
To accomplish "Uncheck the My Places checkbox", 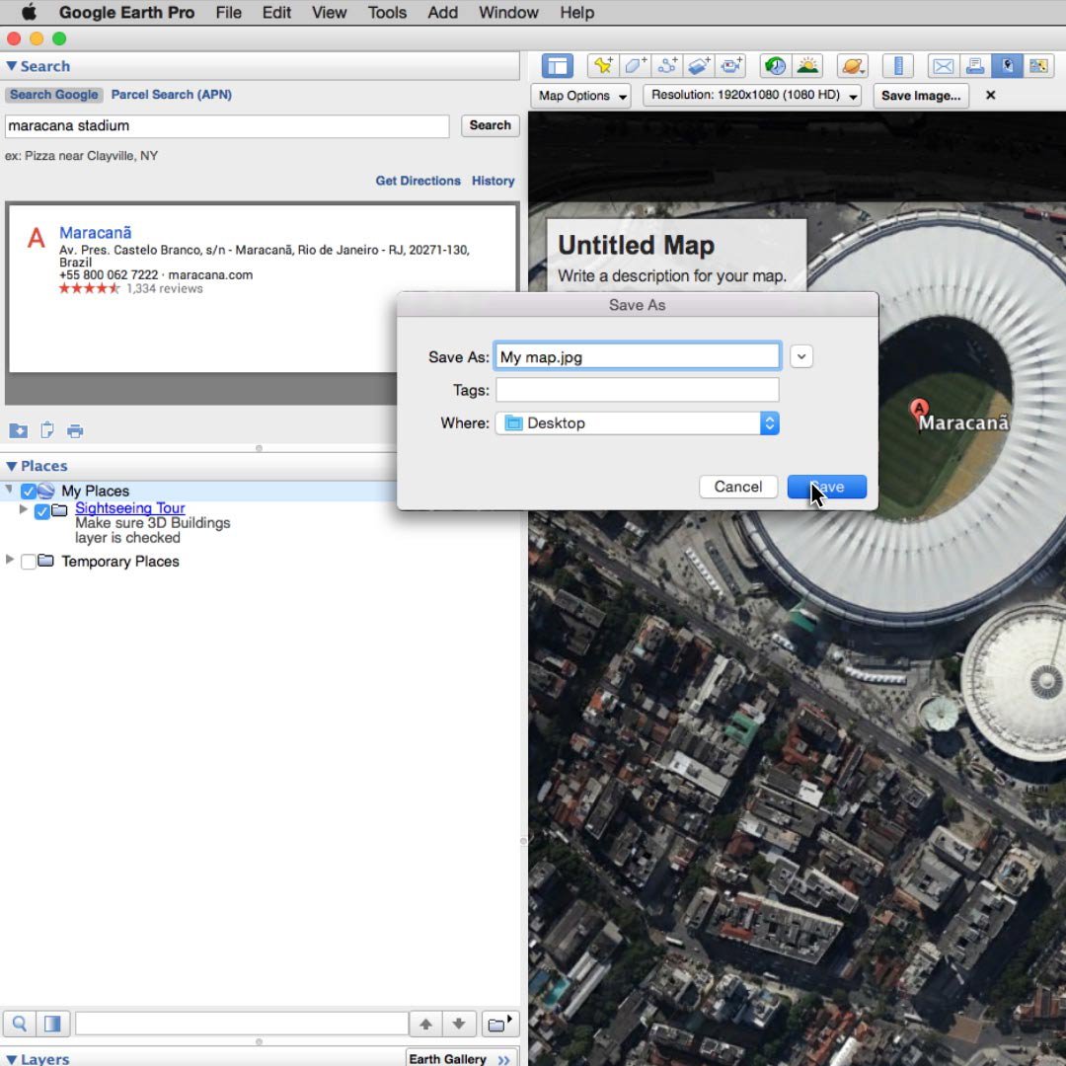I will click(x=28, y=491).
